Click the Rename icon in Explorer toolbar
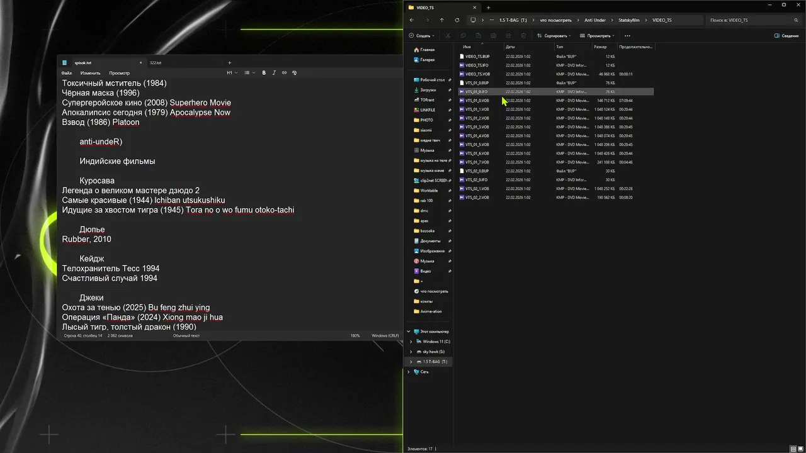The image size is (806, 453). click(493, 36)
